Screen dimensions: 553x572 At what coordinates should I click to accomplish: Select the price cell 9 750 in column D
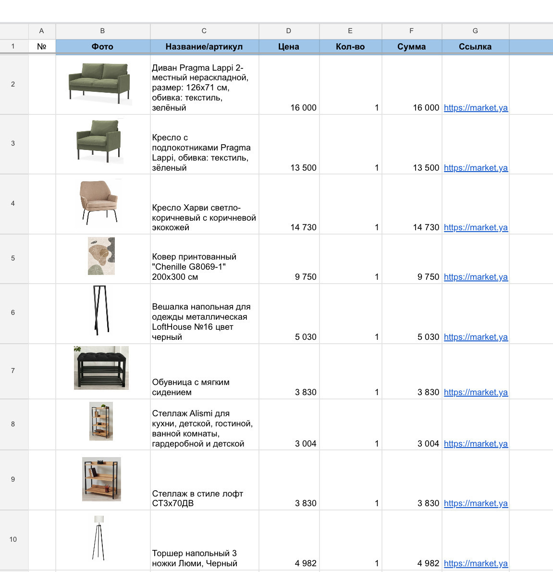289,259
